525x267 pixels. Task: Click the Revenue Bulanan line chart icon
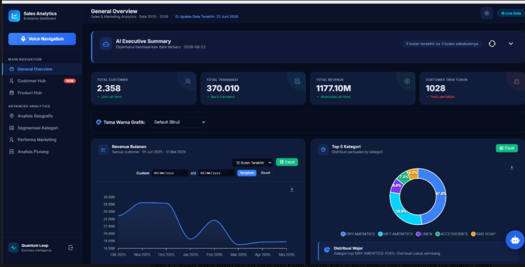(x=104, y=149)
